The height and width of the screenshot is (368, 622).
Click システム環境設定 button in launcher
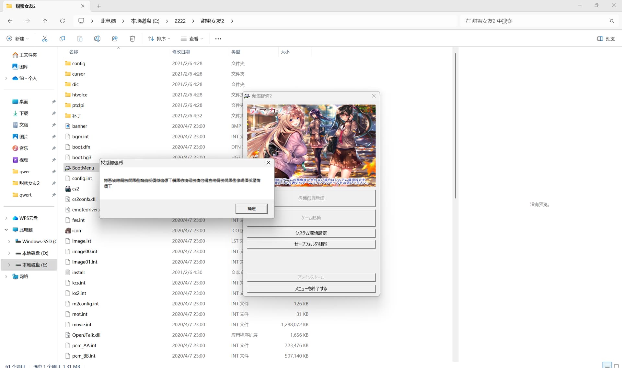311,233
